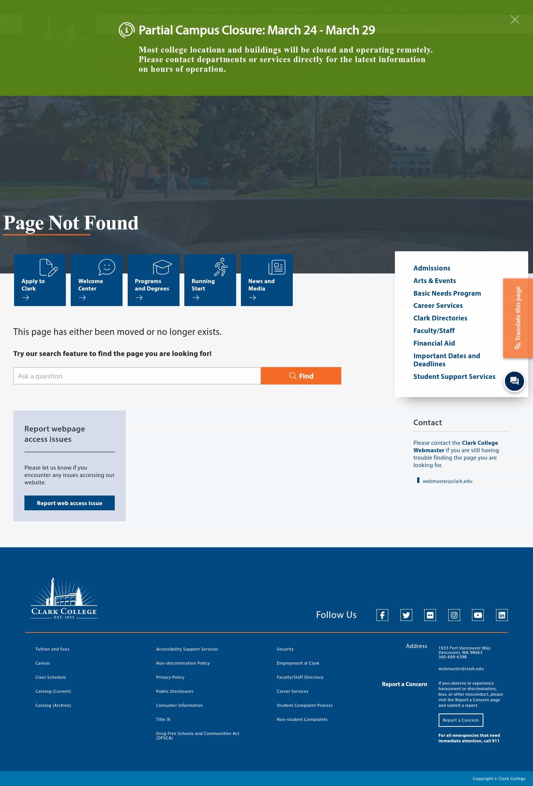The image size is (533, 786).
Task: Click webmaster@clark.edu in footer address
Action: pyautogui.click(x=461, y=669)
